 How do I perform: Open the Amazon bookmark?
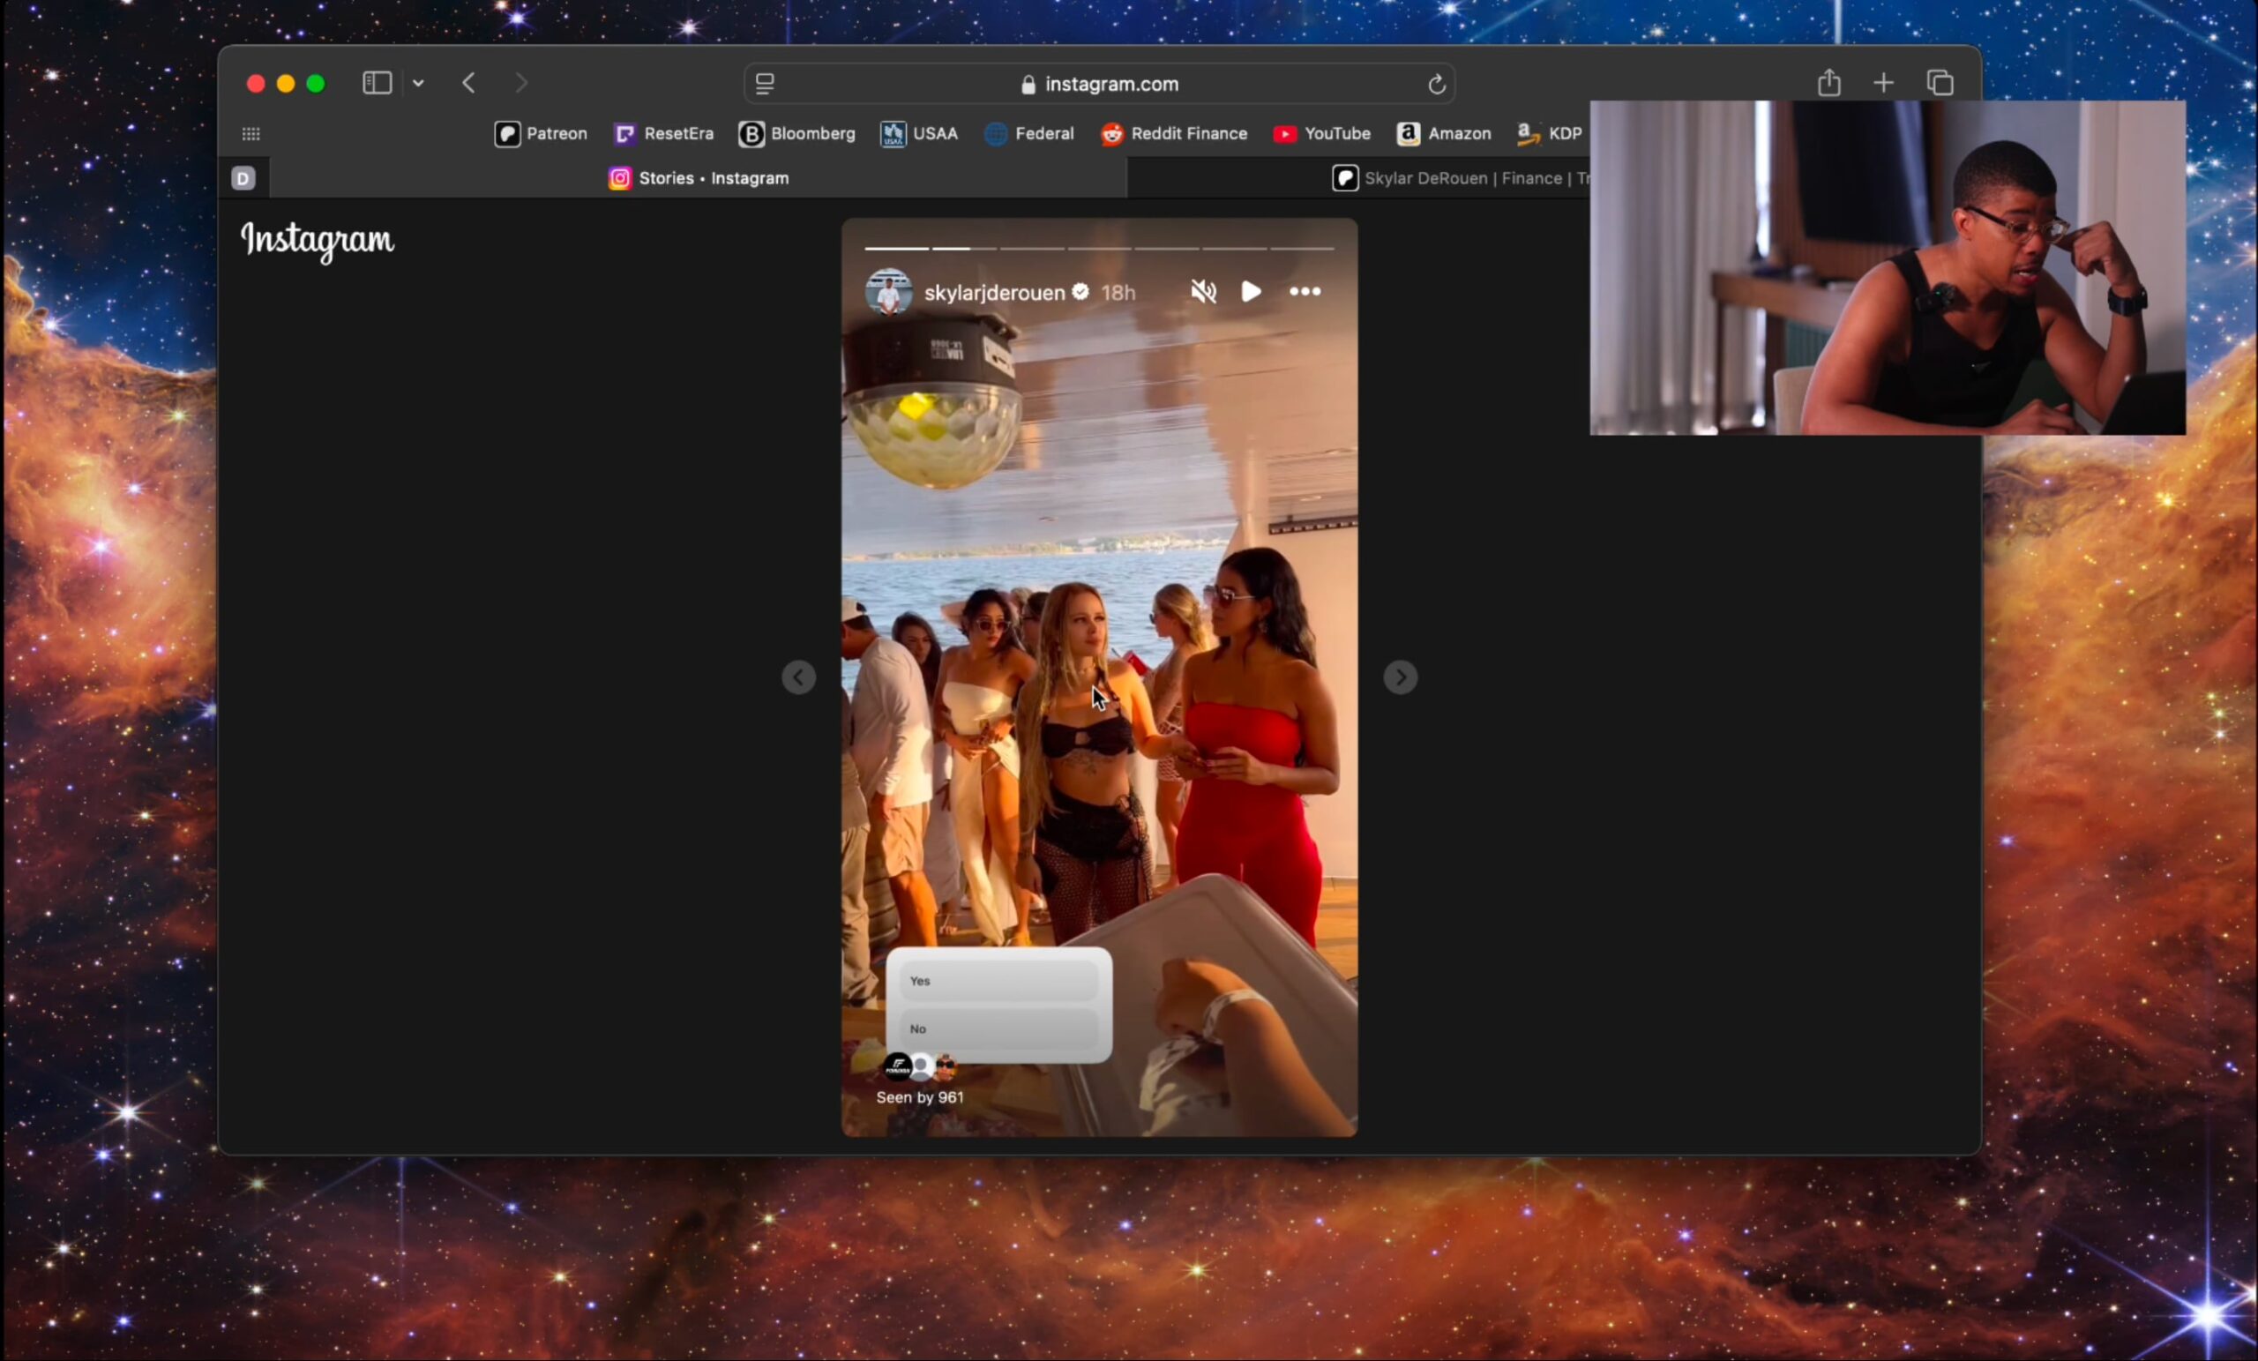pos(1443,134)
